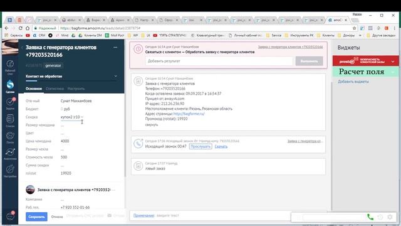Click the outgoing call phone icon in feed

pos(138,144)
